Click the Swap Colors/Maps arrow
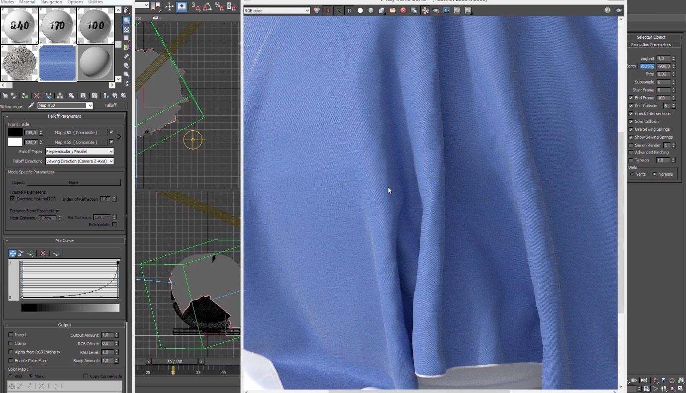The height and width of the screenshot is (393, 686). [x=119, y=137]
